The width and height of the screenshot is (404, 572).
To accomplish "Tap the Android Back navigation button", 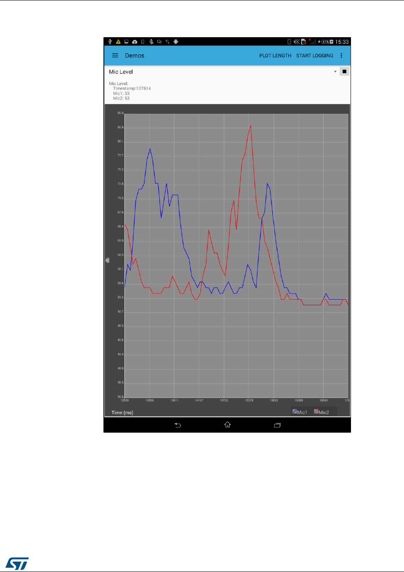I will point(178,425).
